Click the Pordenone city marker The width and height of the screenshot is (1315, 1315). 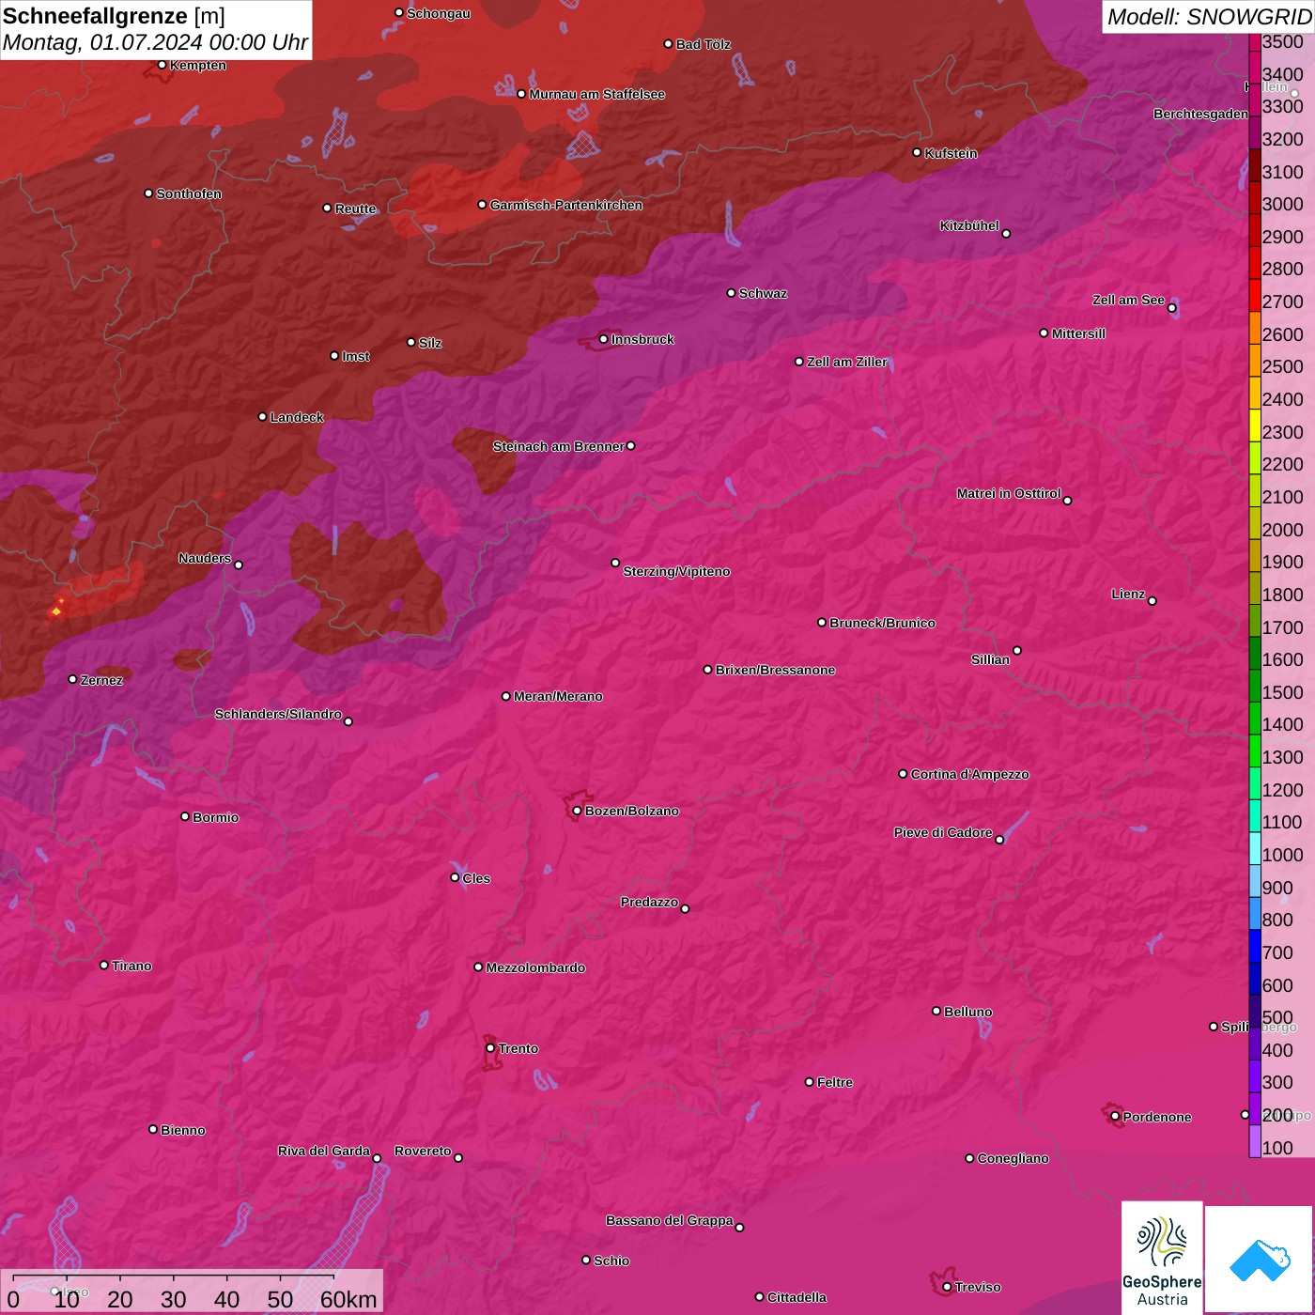click(1115, 1117)
